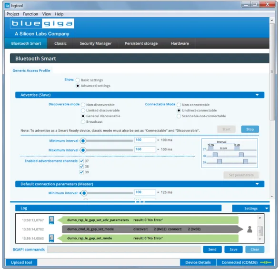
Task: Select Undirect-connectable mode
Action: click(179, 110)
